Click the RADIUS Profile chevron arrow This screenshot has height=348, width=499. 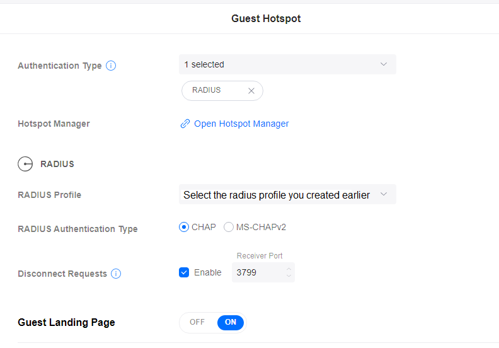384,195
